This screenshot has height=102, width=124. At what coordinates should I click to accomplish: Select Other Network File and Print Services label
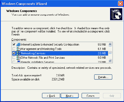(43, 58)
